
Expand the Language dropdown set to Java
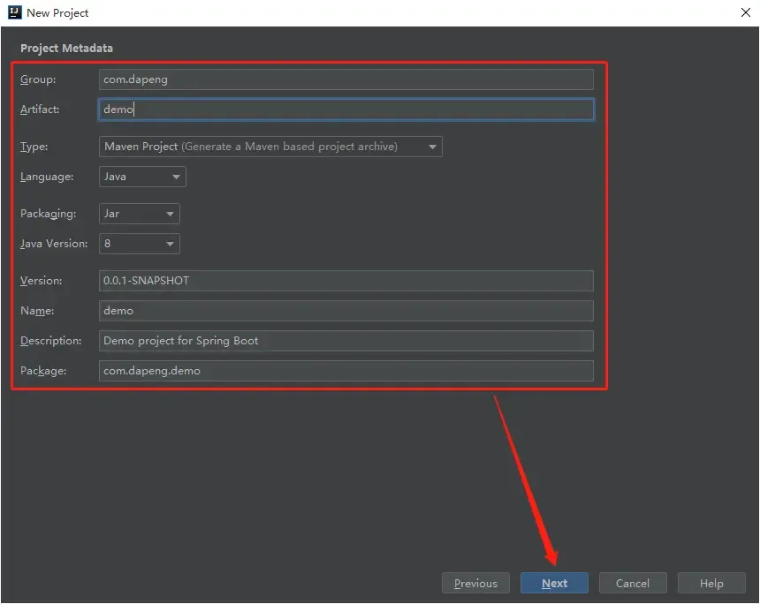pyautogui.click(x=142, y=177)
